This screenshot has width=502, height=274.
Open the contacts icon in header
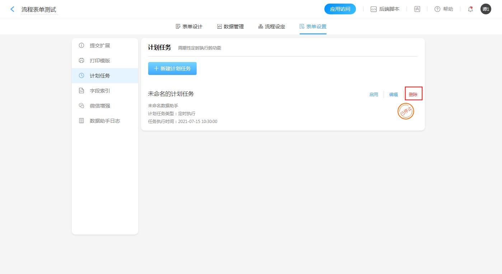(x=417, y=9)
